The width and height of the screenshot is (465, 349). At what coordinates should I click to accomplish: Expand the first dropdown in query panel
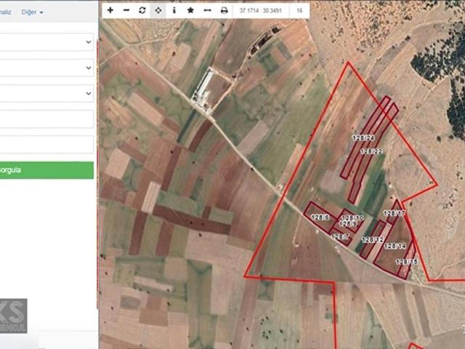pos(46,42)
